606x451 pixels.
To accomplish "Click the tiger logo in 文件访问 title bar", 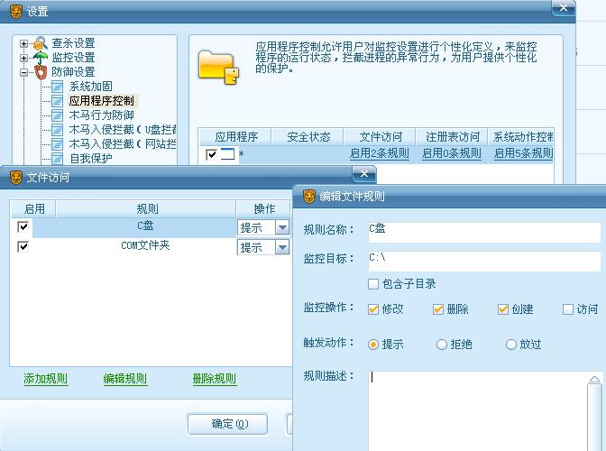I will (16, 178).
